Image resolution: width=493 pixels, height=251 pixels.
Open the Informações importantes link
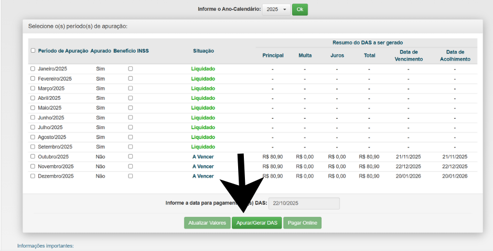[45, 245]
